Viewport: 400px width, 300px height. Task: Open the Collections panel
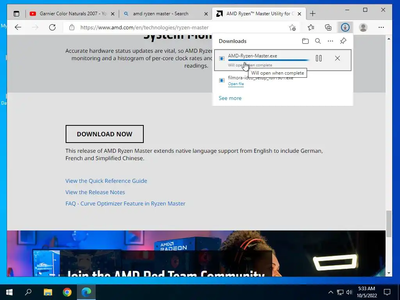point(328,27)
